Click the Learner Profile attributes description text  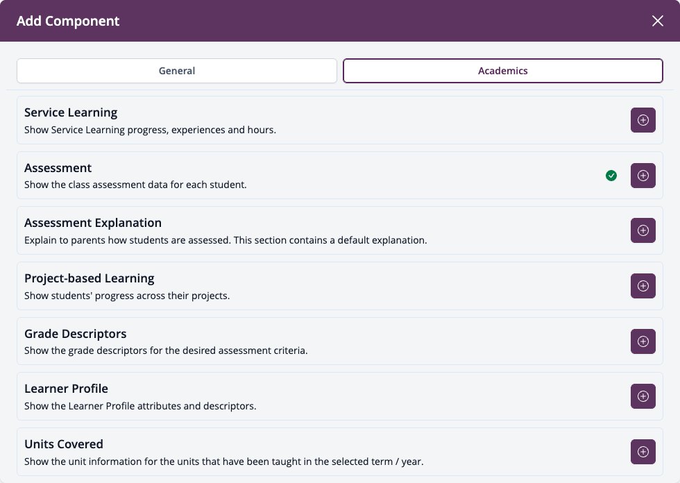[140, 406]
